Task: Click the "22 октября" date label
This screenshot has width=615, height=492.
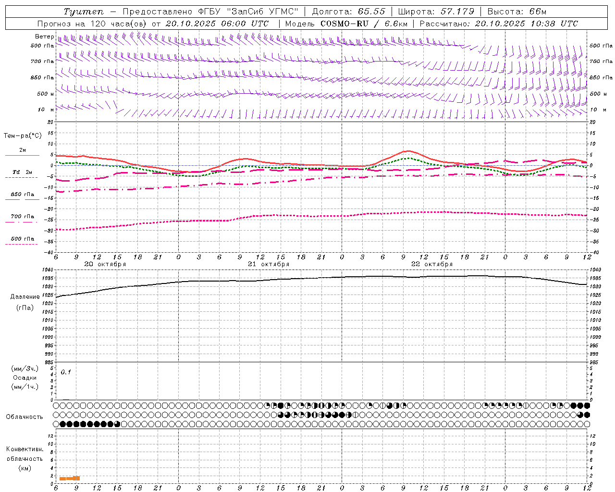Action: (x=432, y=264)
